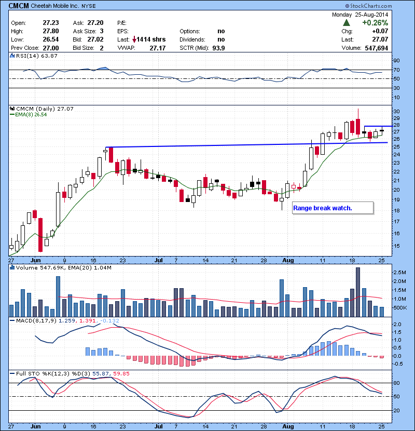Click the VWAP value 27.17

[158, 48]
